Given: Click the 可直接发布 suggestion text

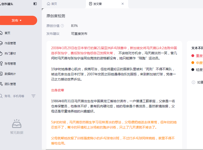Looking at the screenshot, I should pos(79,34).
